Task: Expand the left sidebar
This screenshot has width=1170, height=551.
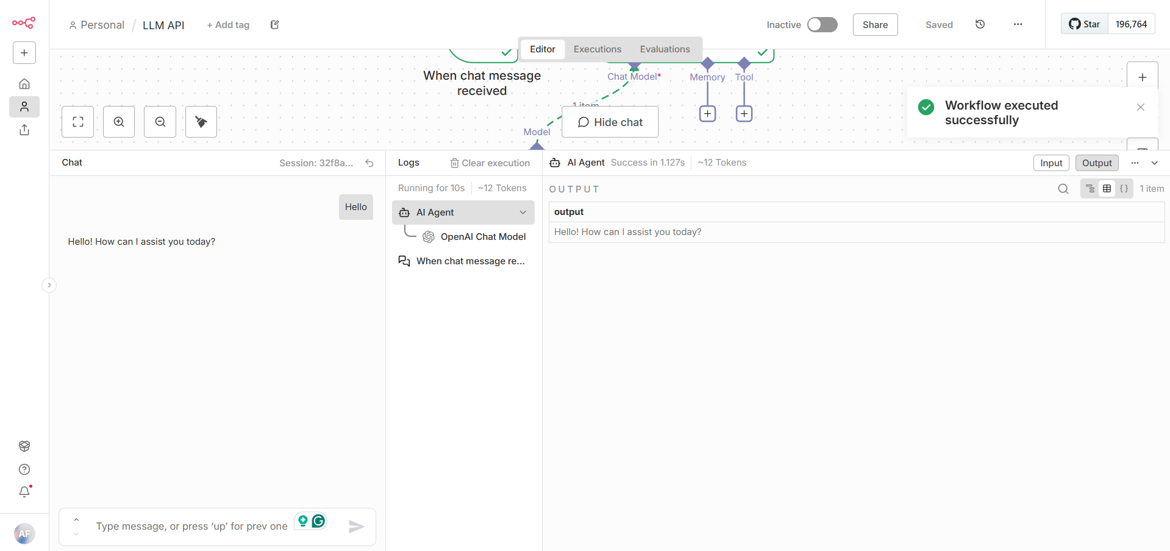Action: (x=49, y=285)
